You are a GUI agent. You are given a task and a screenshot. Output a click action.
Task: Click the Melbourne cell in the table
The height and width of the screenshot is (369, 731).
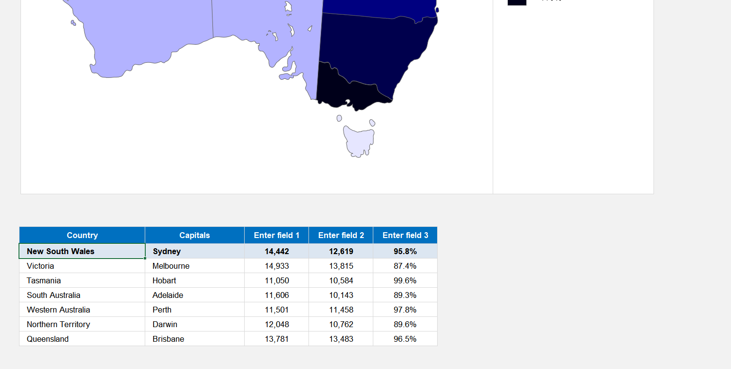tap(171, 266)
